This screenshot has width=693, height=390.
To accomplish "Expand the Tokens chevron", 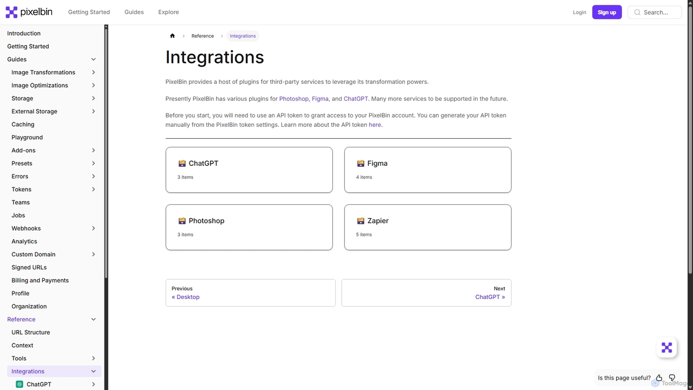I will click(93, 190).
